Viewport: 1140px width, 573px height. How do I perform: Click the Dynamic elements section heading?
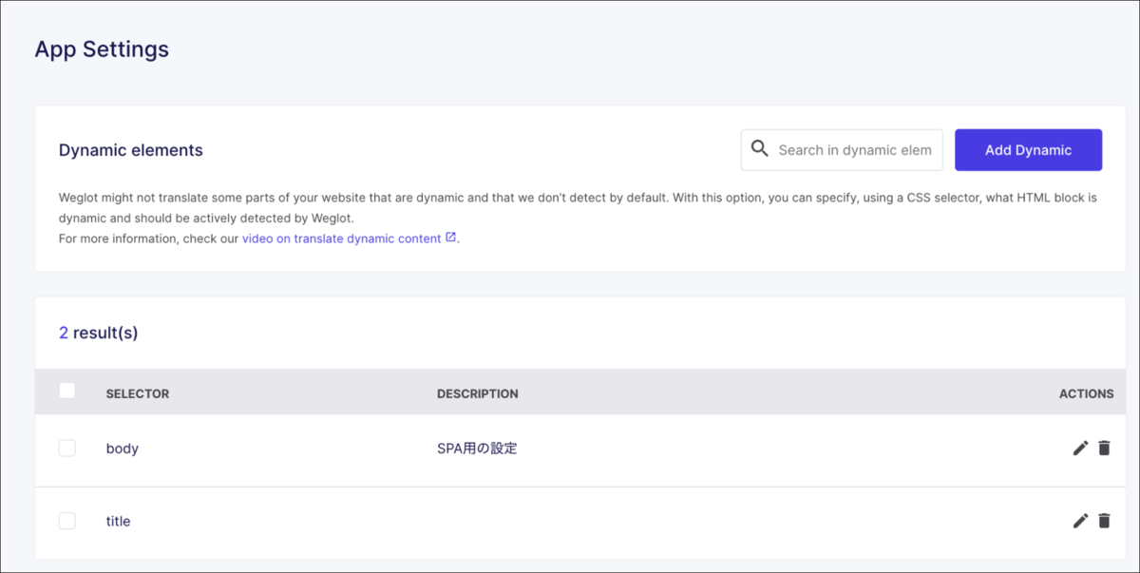131,150
